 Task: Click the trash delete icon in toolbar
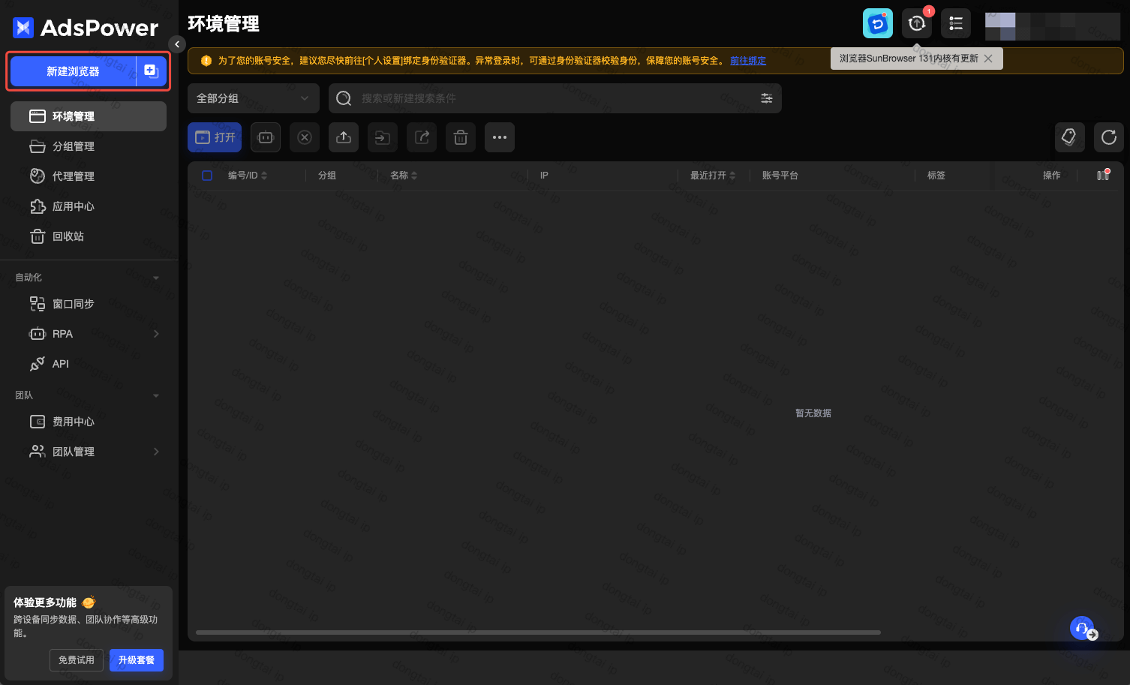click(461, 137)
